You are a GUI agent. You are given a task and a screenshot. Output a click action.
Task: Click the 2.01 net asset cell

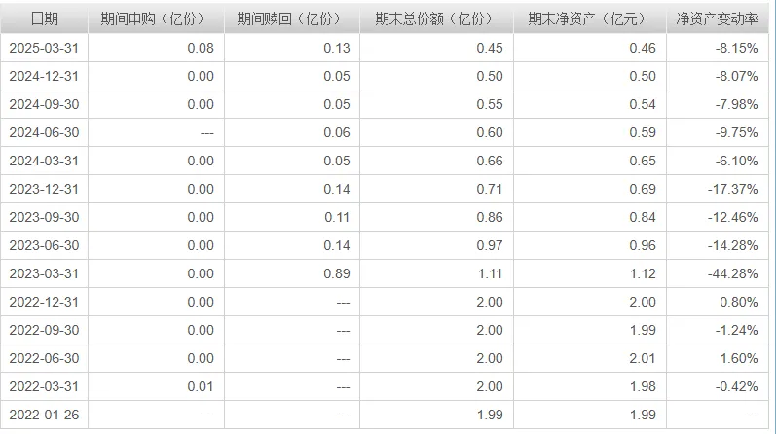click(x=590, y=358)
